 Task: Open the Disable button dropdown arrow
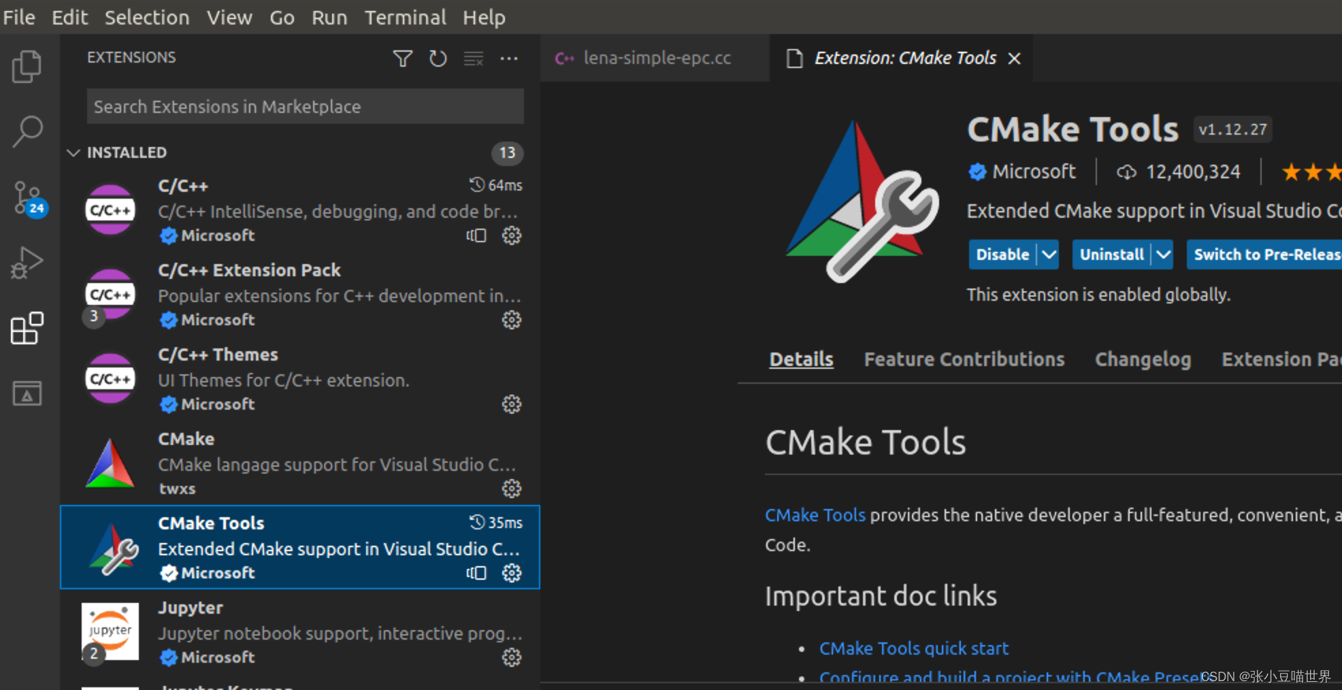(x=1049, y=254)
